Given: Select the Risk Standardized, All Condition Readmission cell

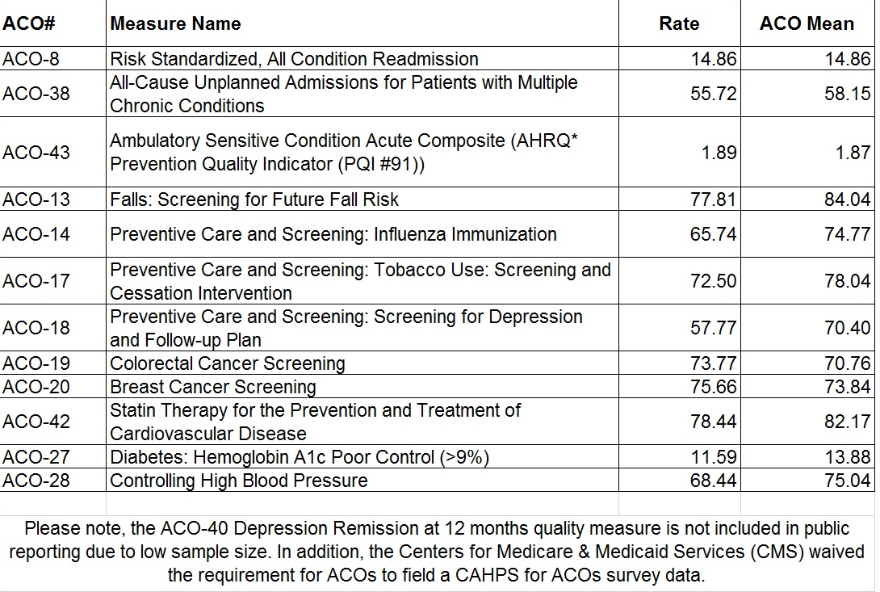Looking at the screenshot, I should pyautogui.click(x=294, y=59).
